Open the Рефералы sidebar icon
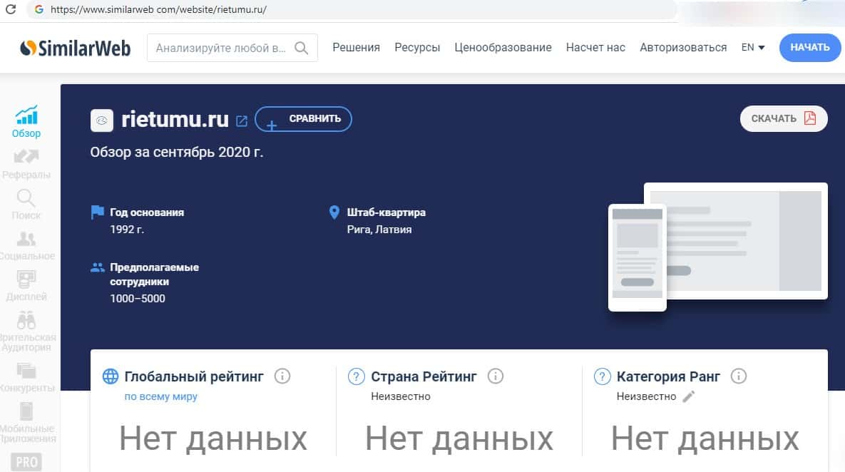The width and height of the screenshot is (845, 472). (26, 156)
